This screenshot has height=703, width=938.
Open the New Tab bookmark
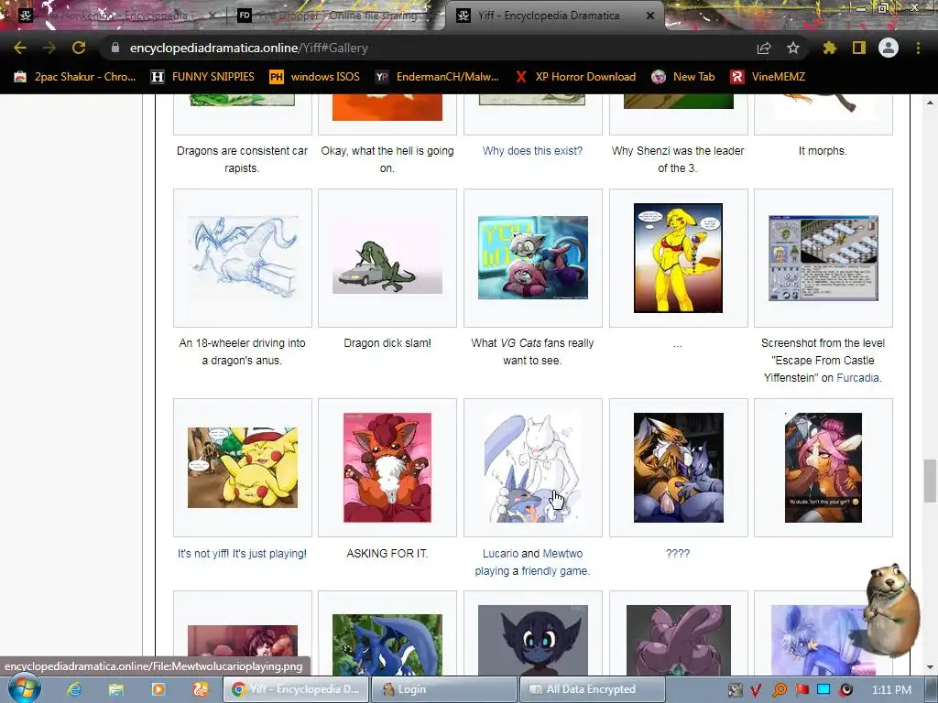coord(682,77)
